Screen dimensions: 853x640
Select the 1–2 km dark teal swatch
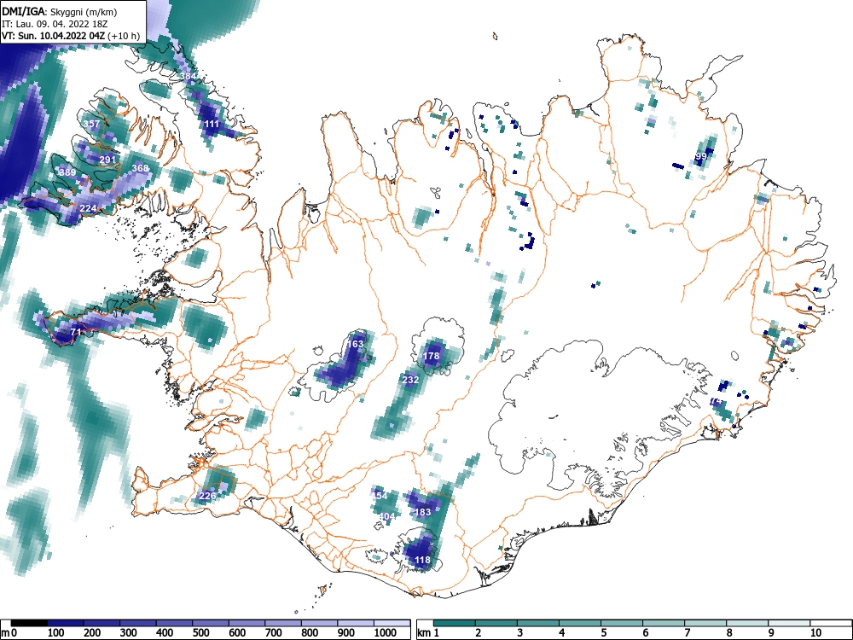point(455,623)
